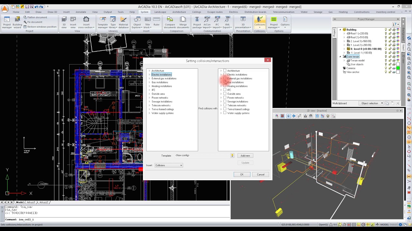Expand the Roof 1 tree node
The width and height of the screenshot is (412, 231).
pyautogui.click(x=344, y=33)
